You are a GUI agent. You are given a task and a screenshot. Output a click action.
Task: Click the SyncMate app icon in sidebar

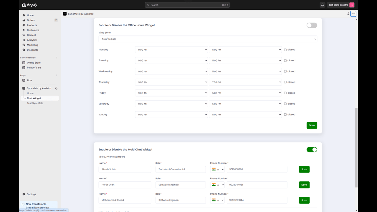coord(24,88)
